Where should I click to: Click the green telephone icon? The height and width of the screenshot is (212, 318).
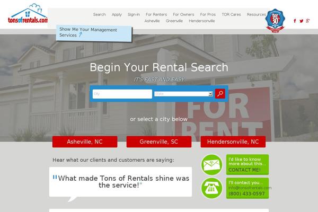(211, 188)
